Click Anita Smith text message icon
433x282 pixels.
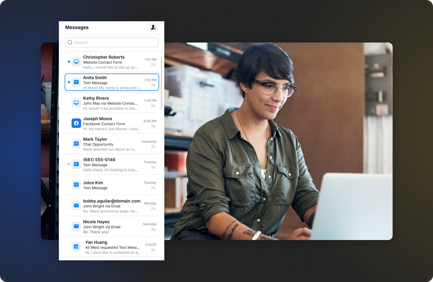tap(76, 82)
